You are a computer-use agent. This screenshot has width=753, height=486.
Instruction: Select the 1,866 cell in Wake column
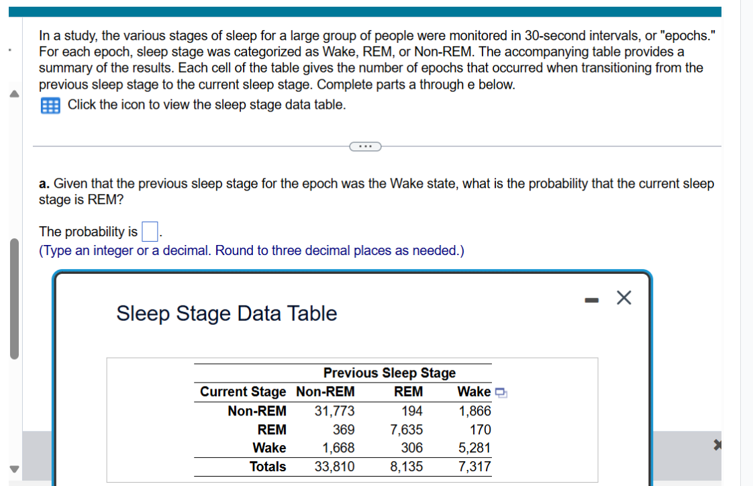click(474, 411)
